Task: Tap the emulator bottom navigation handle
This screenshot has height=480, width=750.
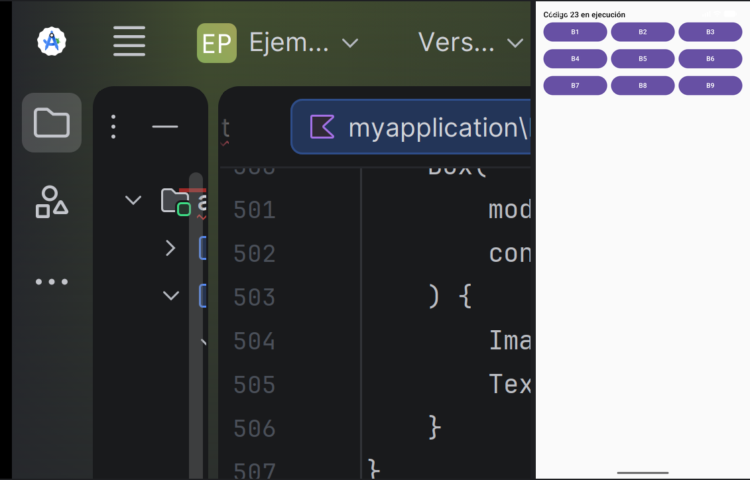Action: tap(643, 473)
